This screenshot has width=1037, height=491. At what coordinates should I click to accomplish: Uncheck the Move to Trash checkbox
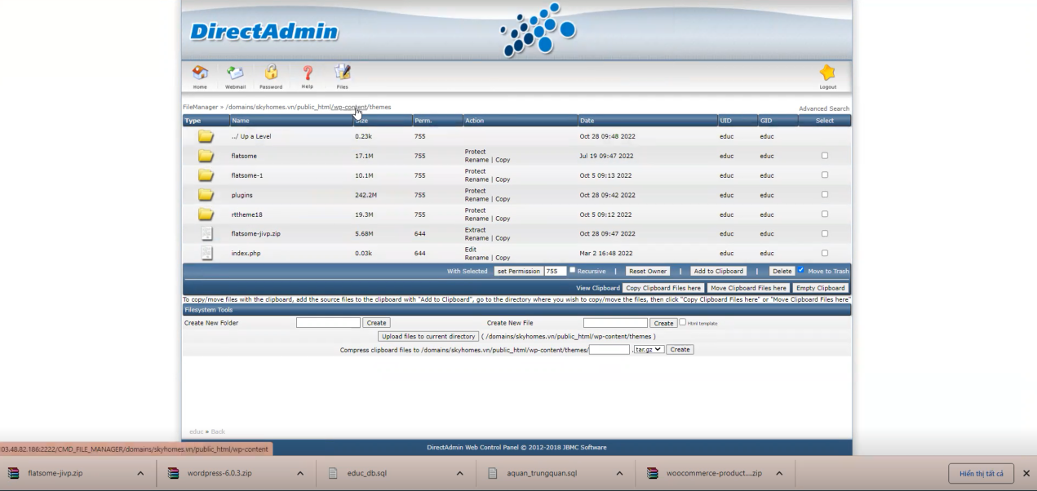[800, 270]
